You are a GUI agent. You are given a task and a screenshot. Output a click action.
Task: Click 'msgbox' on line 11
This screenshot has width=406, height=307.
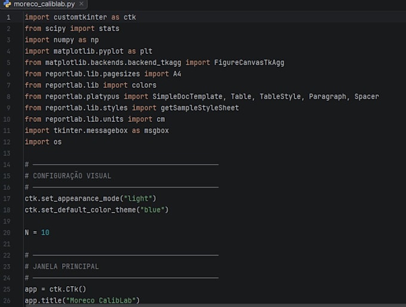pos(156,131)
